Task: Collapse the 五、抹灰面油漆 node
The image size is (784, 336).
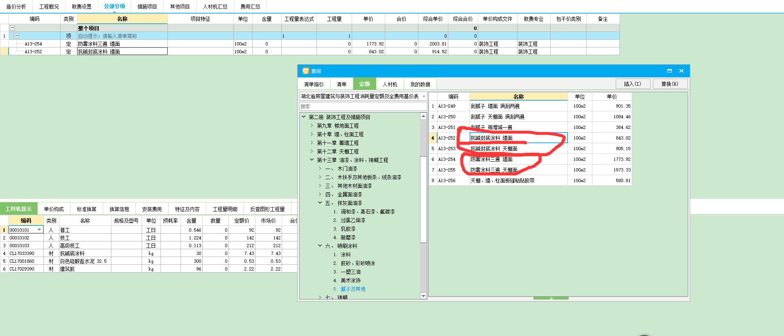Action: coord(320,203)
